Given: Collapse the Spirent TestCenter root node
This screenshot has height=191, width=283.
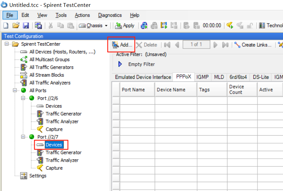Looking at the screenshot, I should click(x=7, y=44).
